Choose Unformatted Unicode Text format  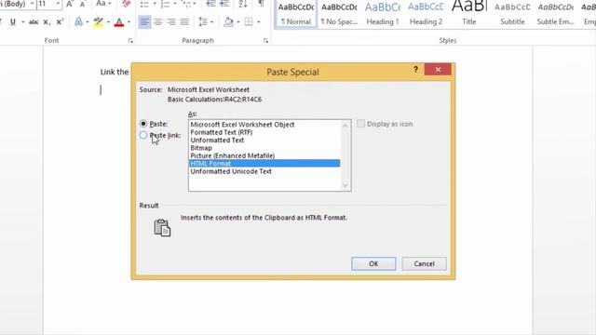[231, 171]
